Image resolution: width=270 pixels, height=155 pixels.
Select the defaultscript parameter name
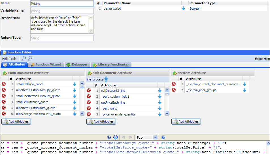(x=112, y=8)
